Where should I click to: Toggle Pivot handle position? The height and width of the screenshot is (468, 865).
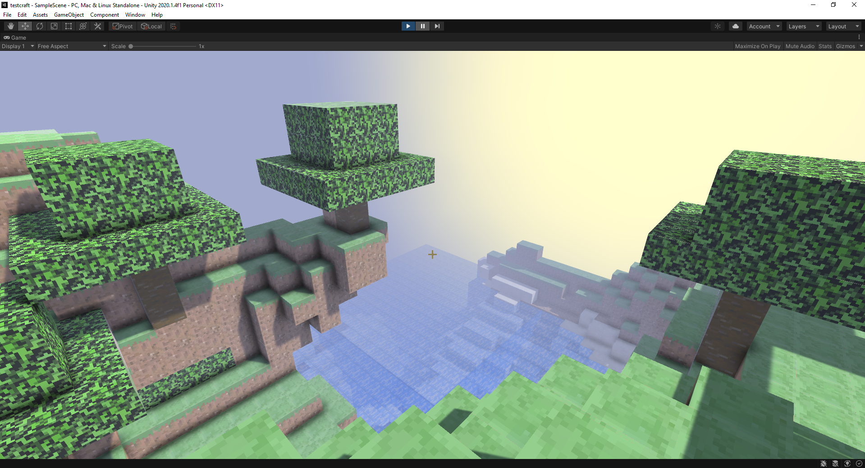123,26
